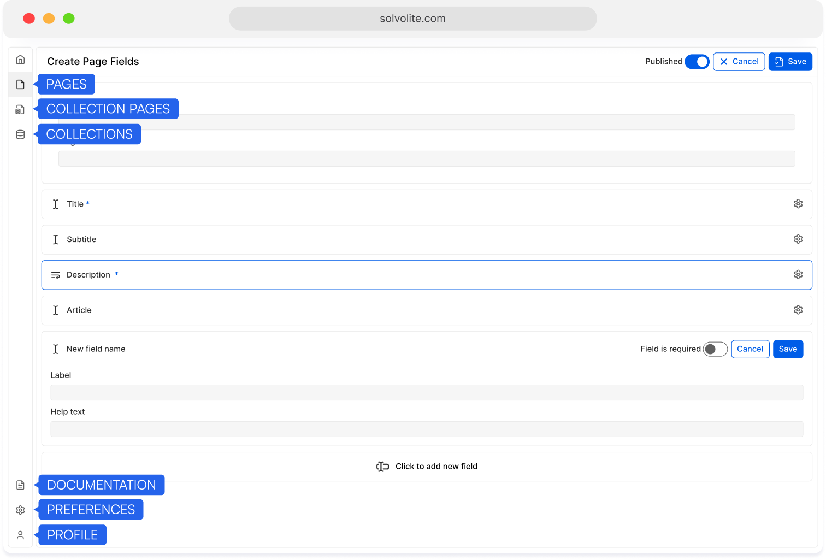
Task: Turn off the Published toggle
Action: 697,61
